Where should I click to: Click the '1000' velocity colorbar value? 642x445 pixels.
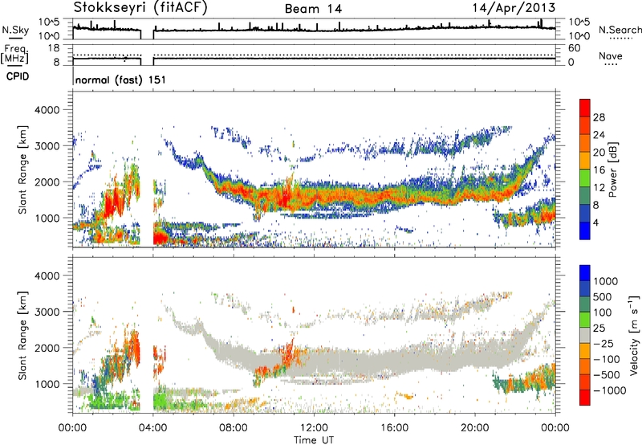click(605, 281)
